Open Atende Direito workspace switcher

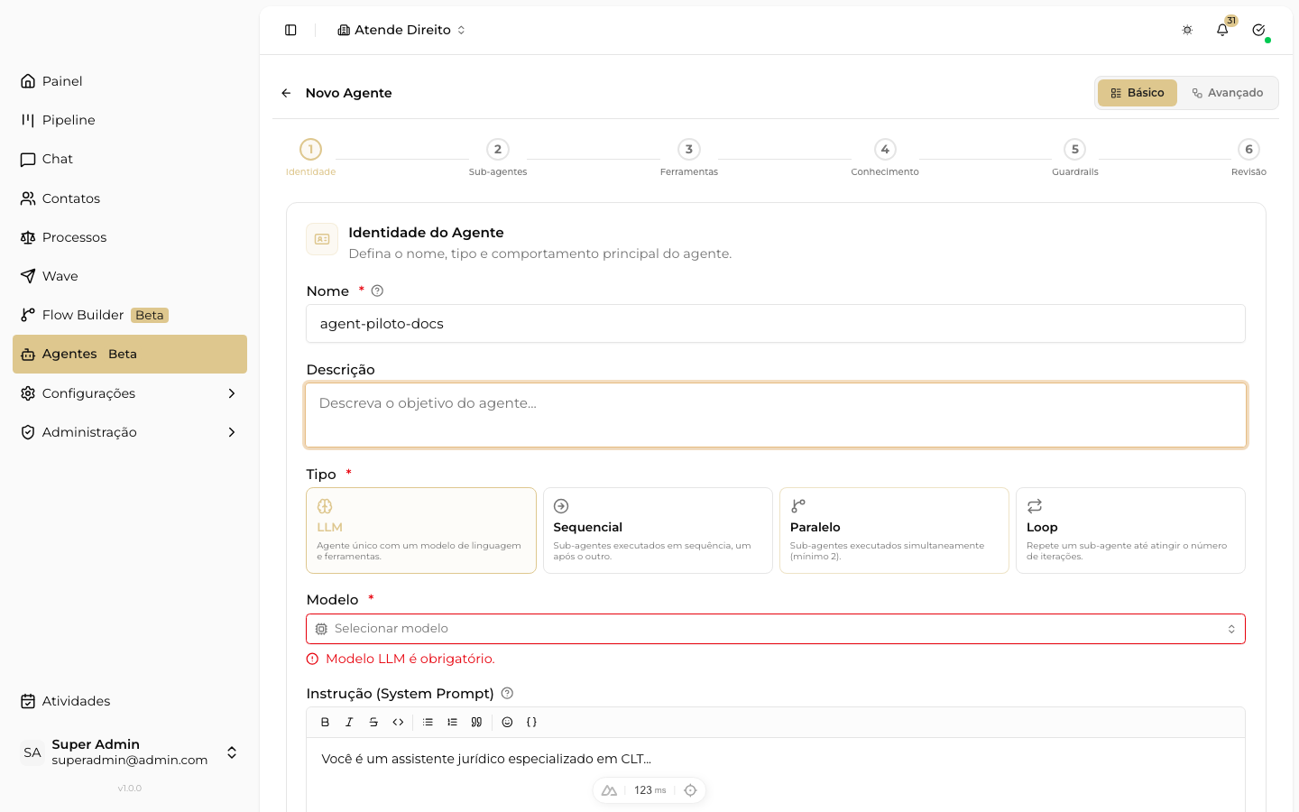(401, 30)
